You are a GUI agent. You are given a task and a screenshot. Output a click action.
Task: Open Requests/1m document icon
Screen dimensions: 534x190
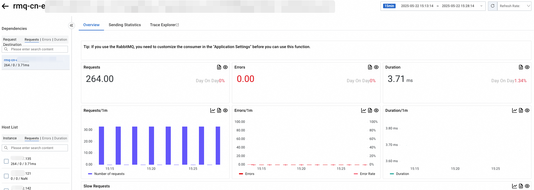coord(219,110)
